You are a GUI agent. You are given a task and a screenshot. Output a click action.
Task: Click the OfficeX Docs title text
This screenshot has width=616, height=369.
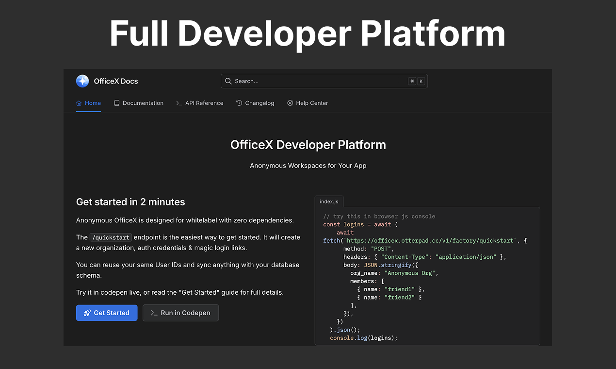tap(116, 81)
